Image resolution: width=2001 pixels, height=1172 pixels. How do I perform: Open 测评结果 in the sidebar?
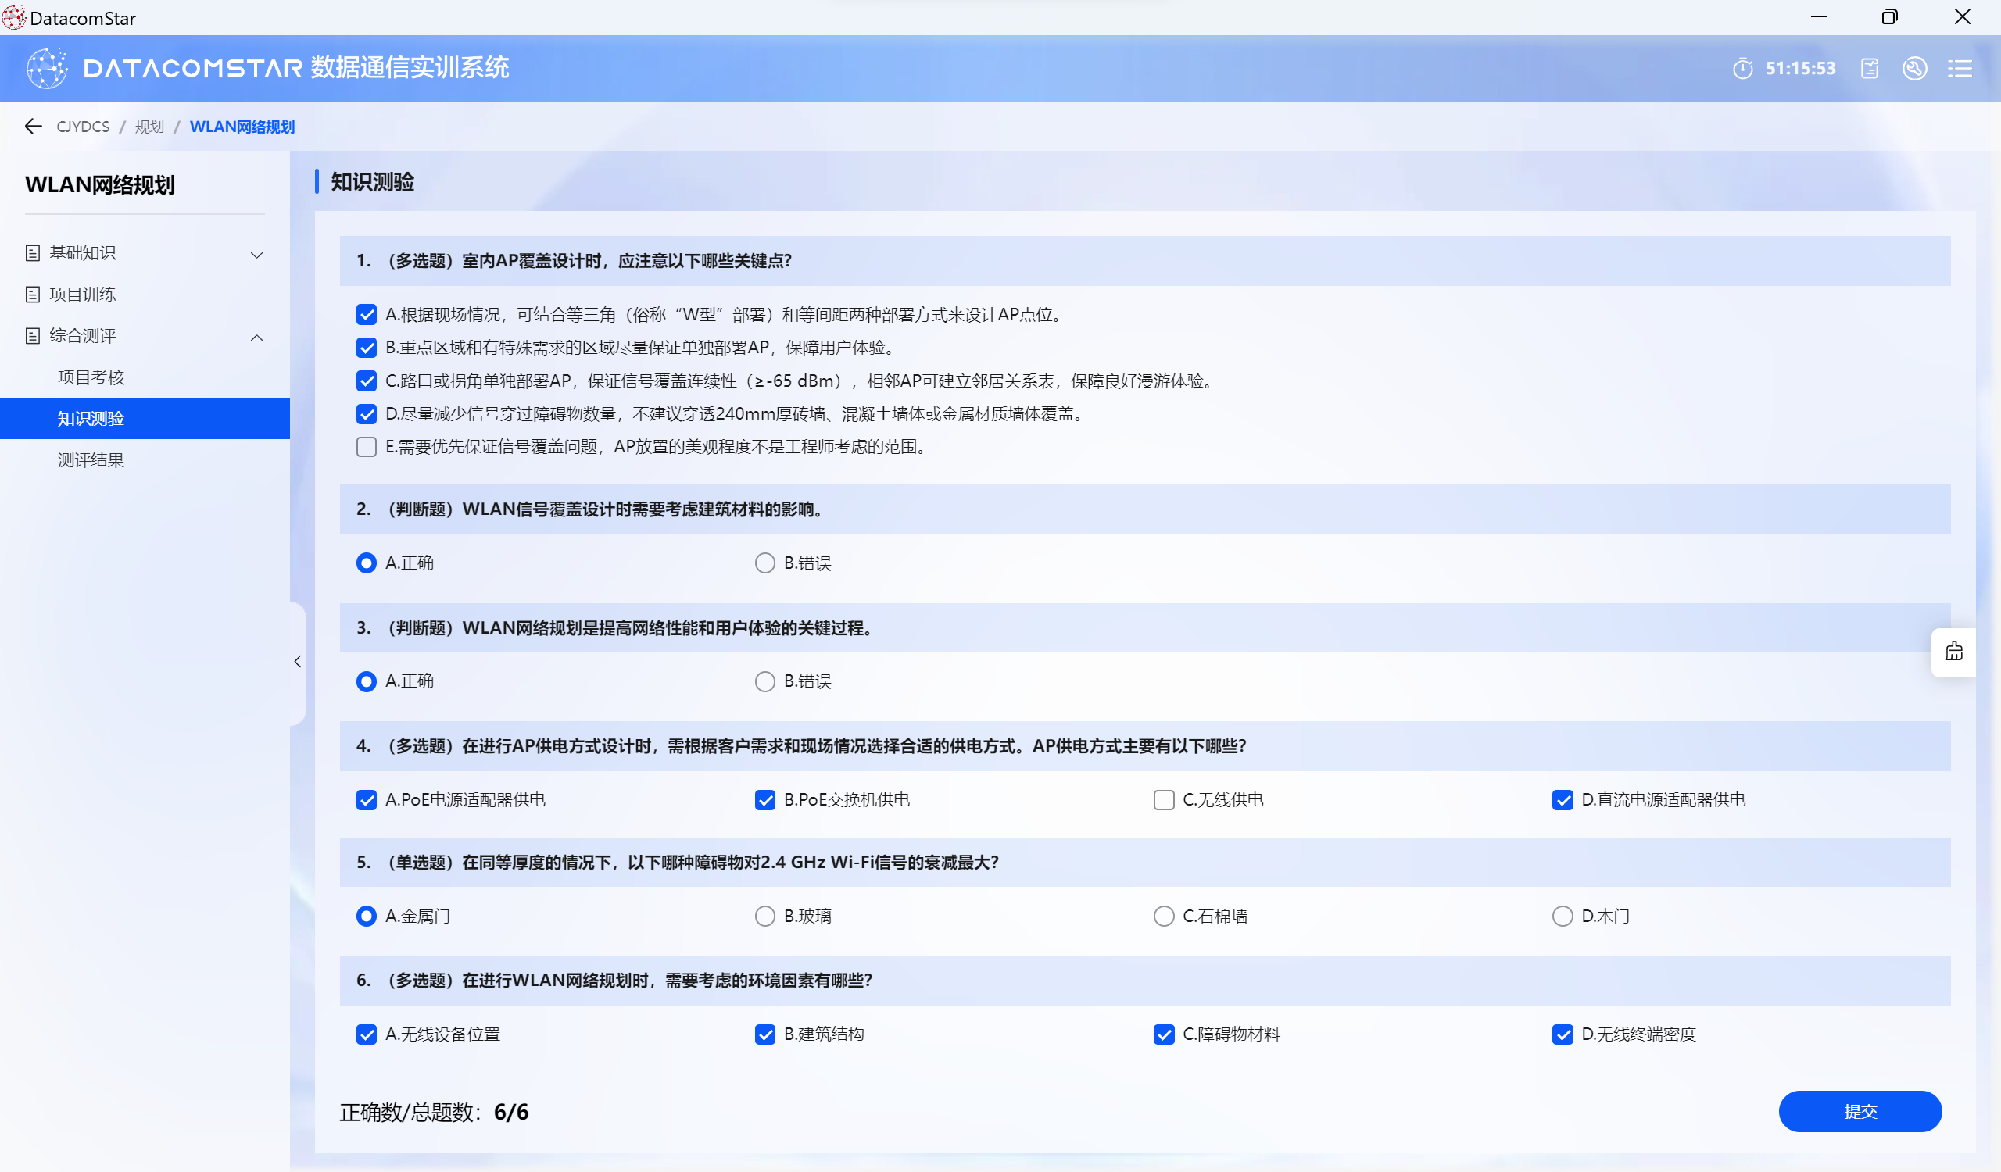(x=91, y=460)
